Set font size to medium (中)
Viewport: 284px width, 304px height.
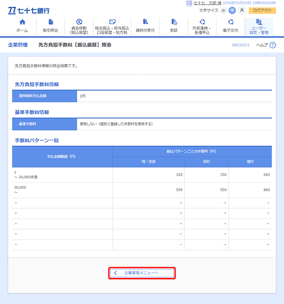232,10
